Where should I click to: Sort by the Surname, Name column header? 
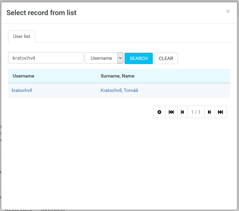[x=117, y=76]
